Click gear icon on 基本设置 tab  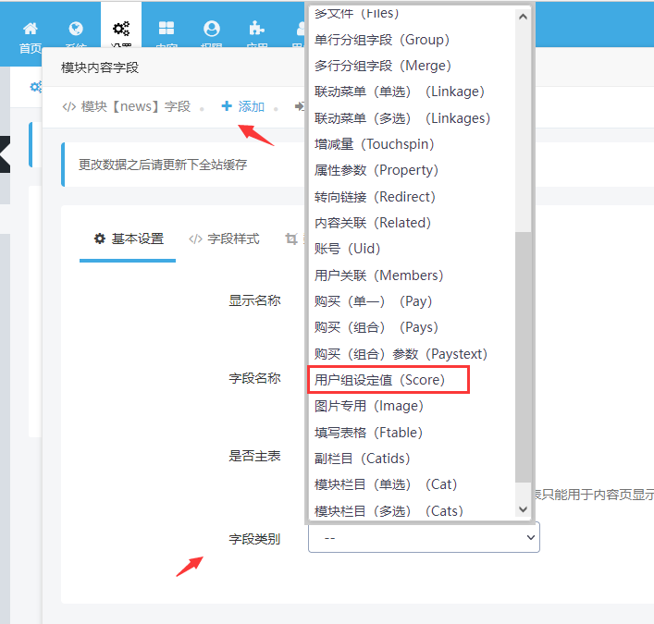pyautogui.click(x=100, y=239)
